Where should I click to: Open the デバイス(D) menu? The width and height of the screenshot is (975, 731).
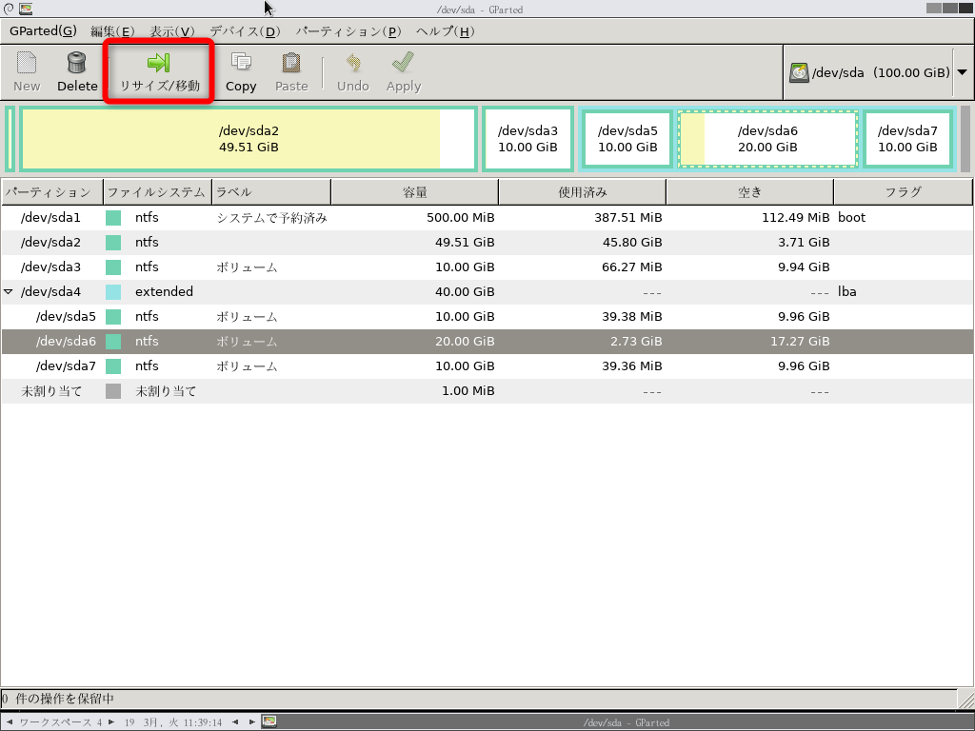[x=245, y=31]
